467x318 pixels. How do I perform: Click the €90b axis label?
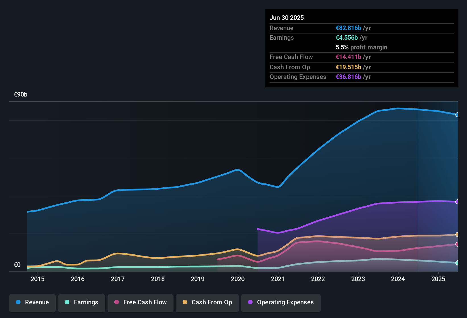coord(20,94)
